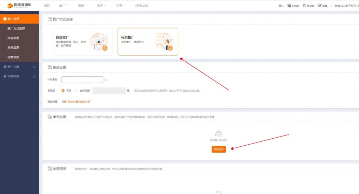The width and height of the screenshot is (359, 194).
Task: Expand the 推广 dropdown menu
Action: coord(63,6)
